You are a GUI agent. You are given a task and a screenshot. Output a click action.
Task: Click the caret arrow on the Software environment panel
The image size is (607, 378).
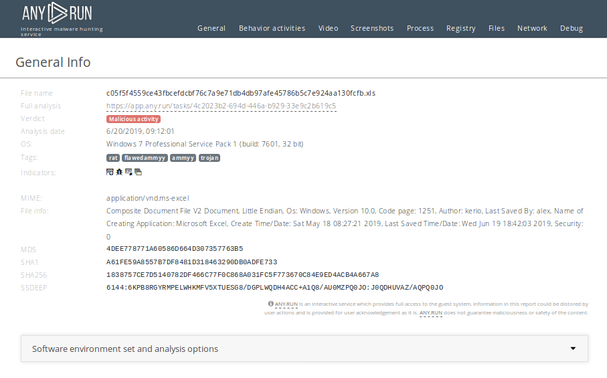coord(573,349)
